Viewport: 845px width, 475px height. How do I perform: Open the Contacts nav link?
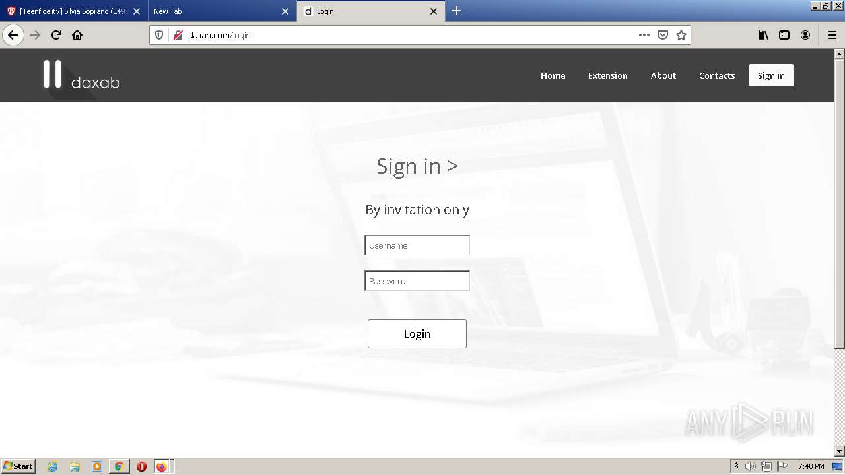pyautogui.click(x=717, y=75)
